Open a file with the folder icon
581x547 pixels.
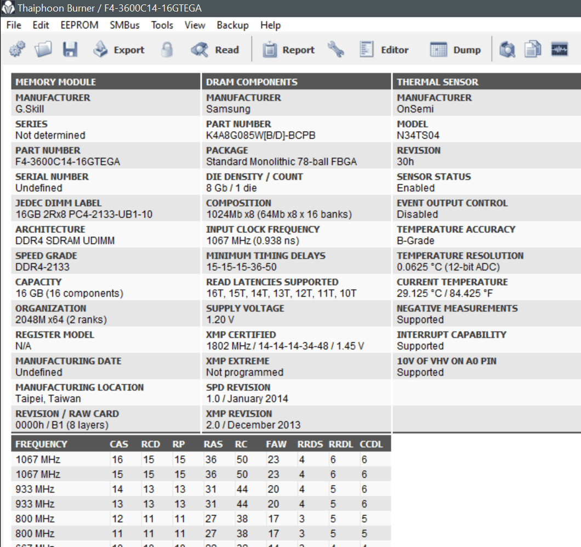click(43, 49)
